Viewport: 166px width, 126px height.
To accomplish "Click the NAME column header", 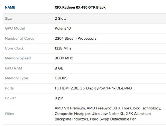I will coord(10,7).
